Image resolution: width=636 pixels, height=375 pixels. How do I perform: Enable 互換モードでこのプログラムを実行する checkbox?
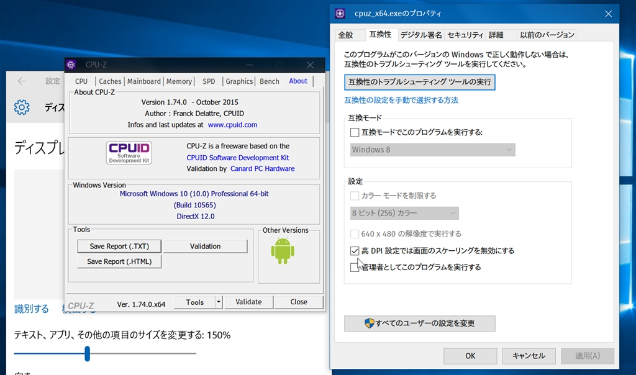[355, 132]
